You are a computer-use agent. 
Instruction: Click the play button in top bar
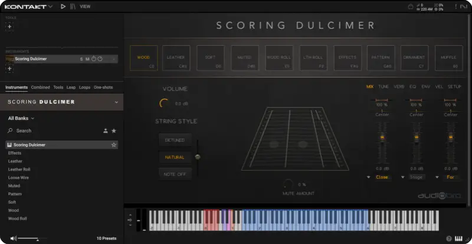pyautogui.click(x=63, y=6)
